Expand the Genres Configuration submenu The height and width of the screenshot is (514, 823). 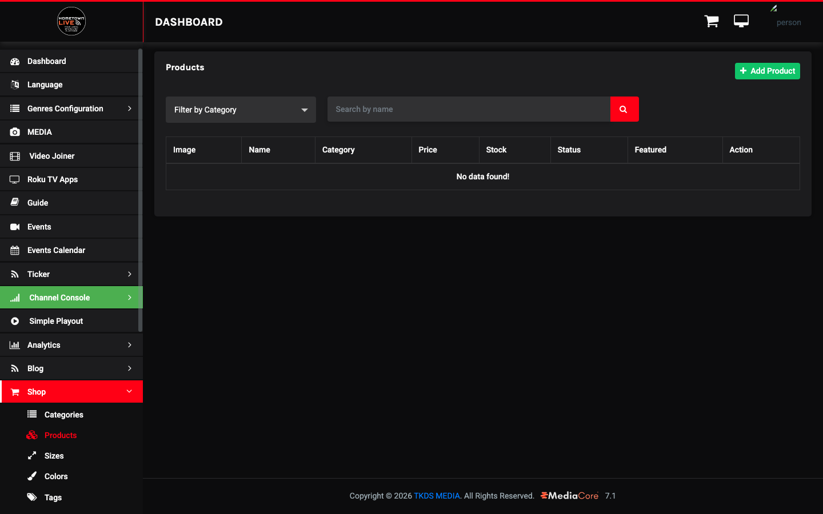pos(130,109)
